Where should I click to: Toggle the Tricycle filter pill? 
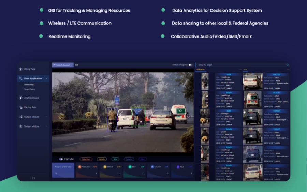(129, 159)
